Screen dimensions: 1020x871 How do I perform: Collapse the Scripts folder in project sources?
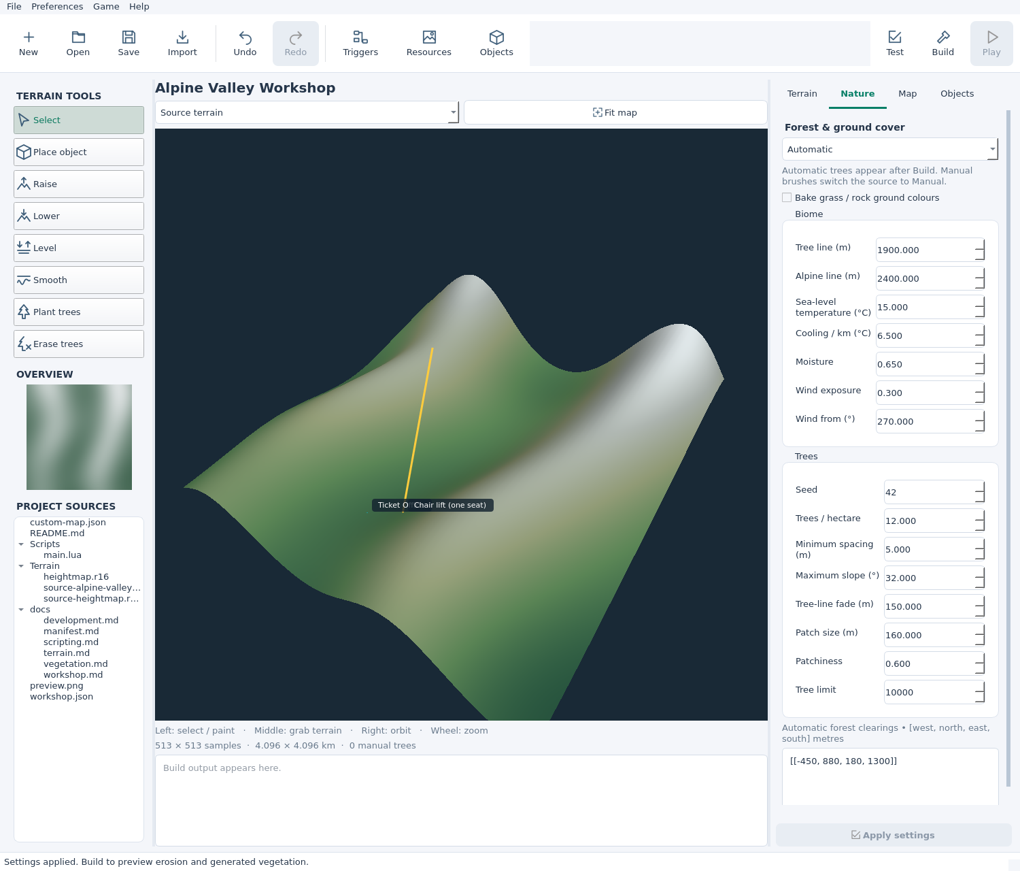(x=21, y=544)
